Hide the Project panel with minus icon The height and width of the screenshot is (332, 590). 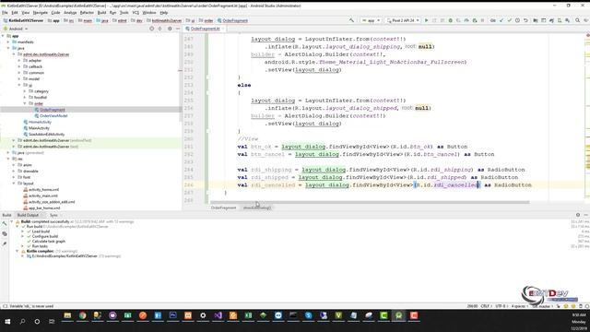(x=178, y=29)
